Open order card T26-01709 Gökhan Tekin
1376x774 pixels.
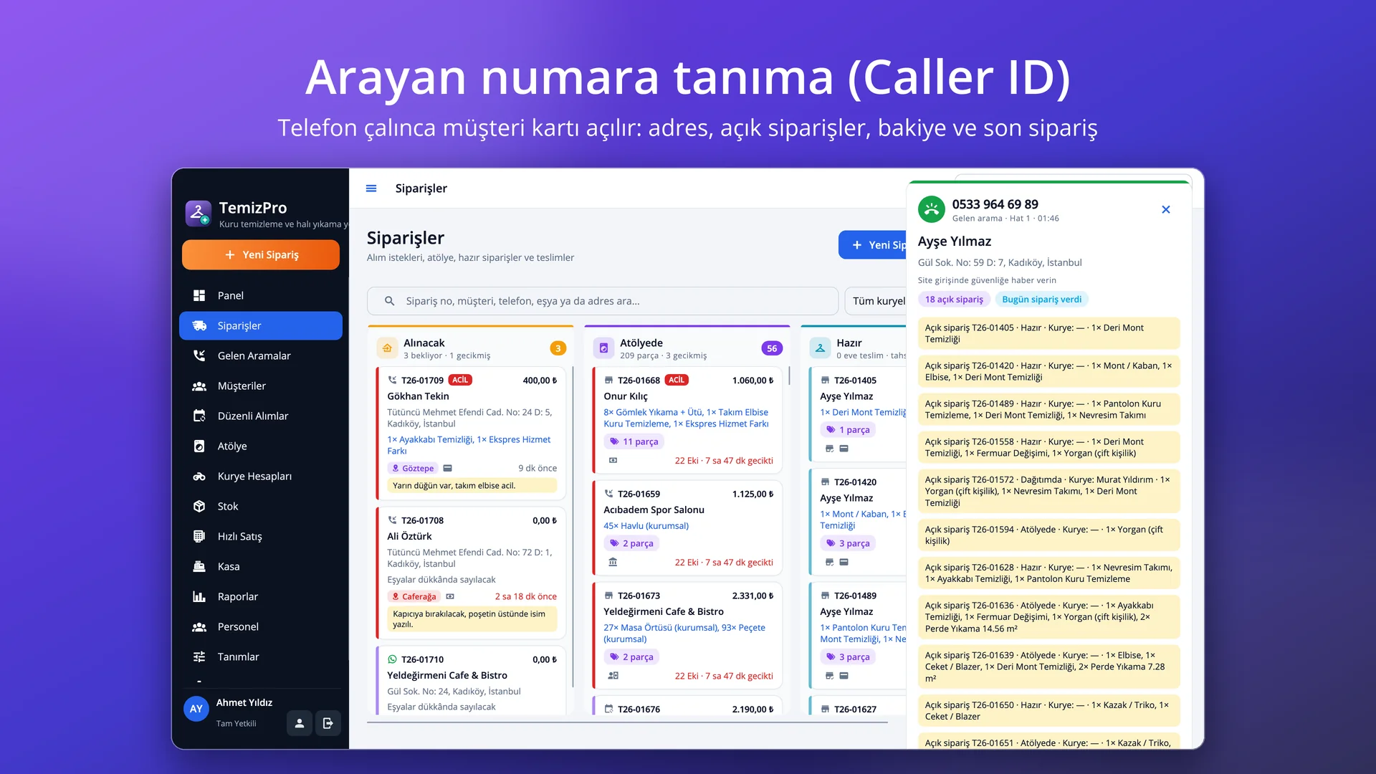[x=471, y=433]
